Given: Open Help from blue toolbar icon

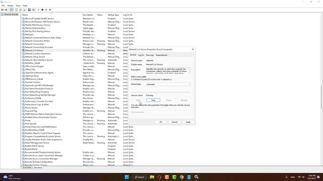Looking at the screenshot, I should coord(29,10).
